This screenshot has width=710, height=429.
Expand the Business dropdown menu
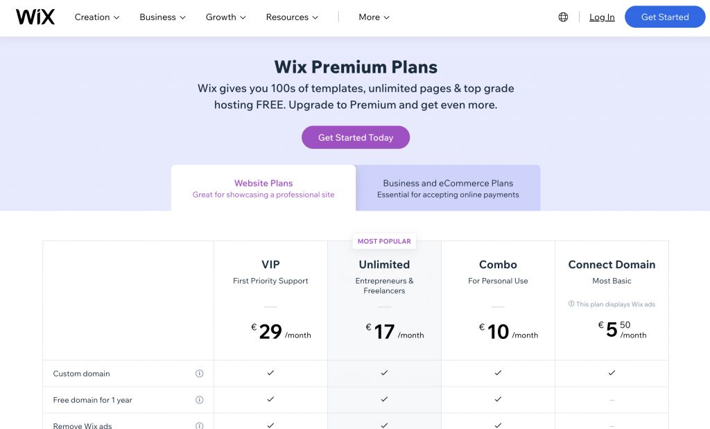click(x=162, y=17)
